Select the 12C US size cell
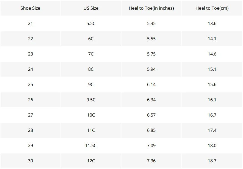Image resolution: width=243 pixels, height=169 pixels. 91,161
